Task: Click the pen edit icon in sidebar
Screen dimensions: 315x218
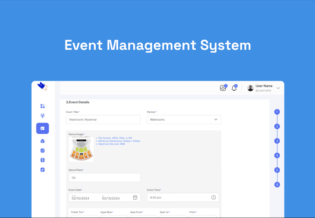Action: pyautogui.click(x=42, y=169)
